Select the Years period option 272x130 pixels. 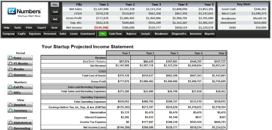pos(20,58)
